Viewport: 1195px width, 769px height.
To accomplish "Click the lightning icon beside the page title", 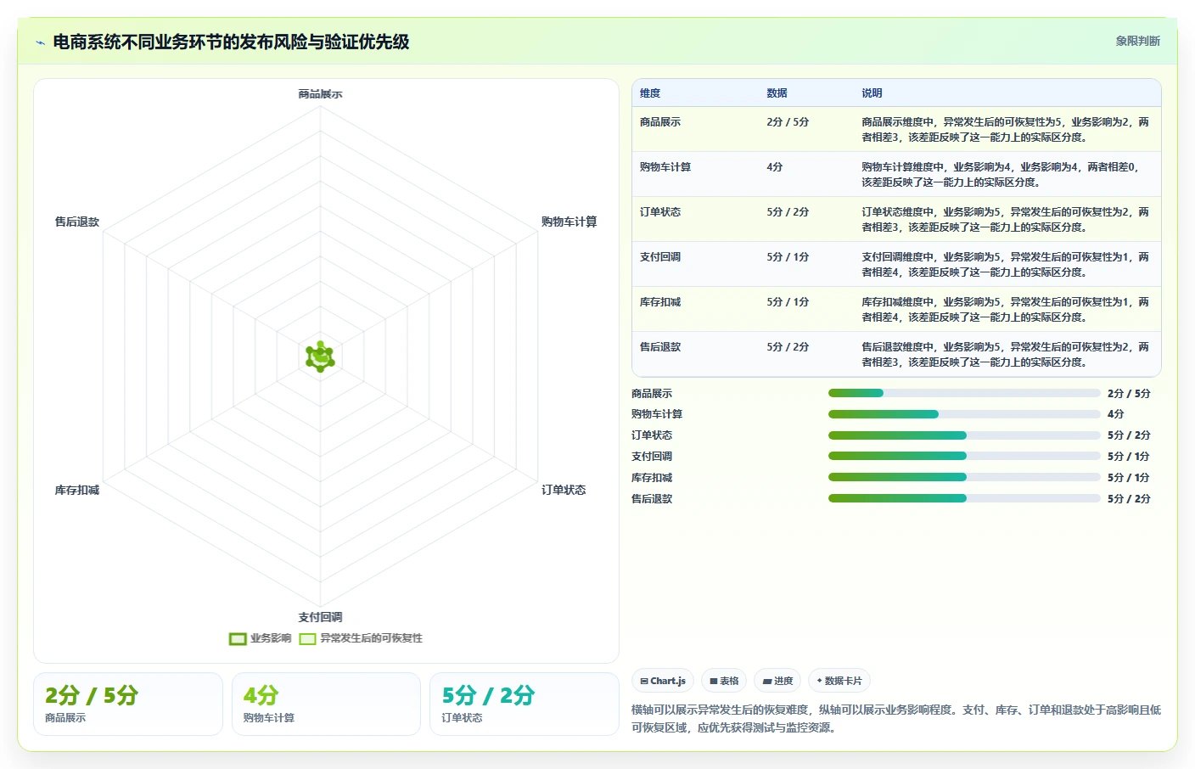I will pos(40,42).
